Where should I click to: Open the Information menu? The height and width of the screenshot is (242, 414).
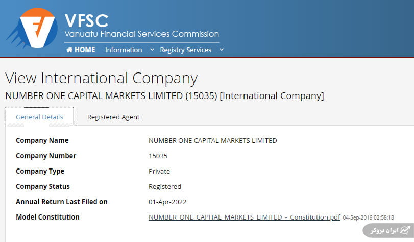click(124, 50)
